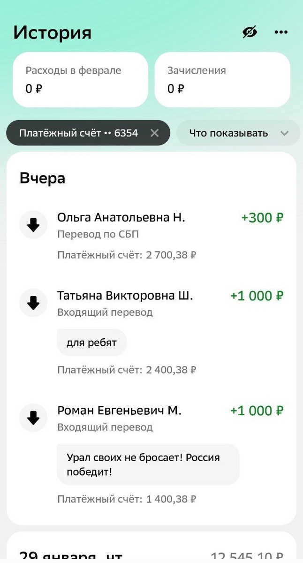Tap the transfer icon beside Татьяна Викторовна Ш.
This screenshot has width=303, height=563.
click(x=33, y=303)
